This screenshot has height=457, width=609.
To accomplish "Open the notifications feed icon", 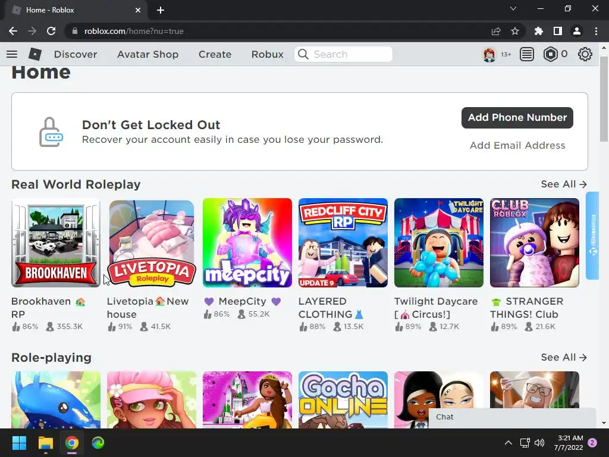I will (527, 54).
